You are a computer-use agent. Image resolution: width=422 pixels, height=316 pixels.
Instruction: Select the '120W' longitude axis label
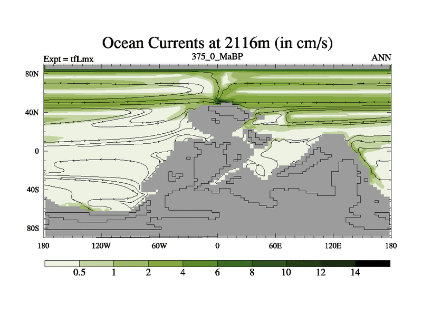click(x=101, y=245)
